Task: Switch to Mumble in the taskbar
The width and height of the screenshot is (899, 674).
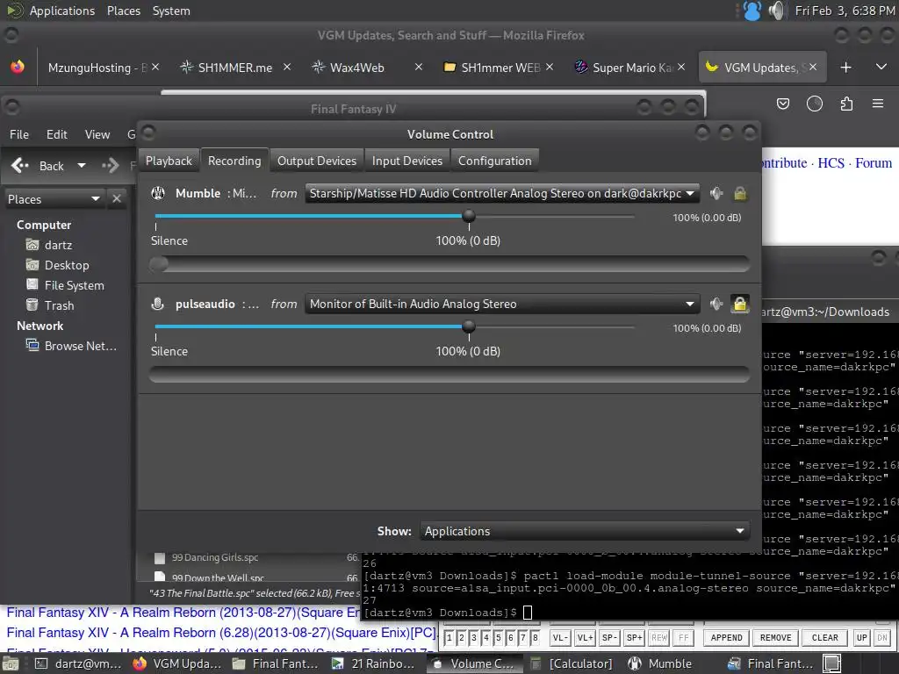Action: 659,663
